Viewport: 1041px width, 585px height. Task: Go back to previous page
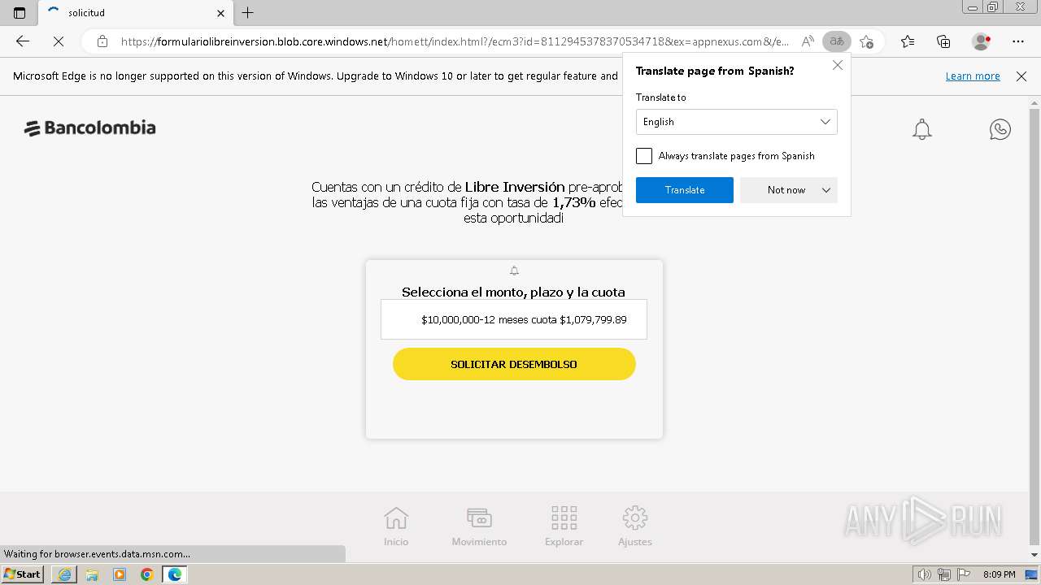[x=23, y=41]
